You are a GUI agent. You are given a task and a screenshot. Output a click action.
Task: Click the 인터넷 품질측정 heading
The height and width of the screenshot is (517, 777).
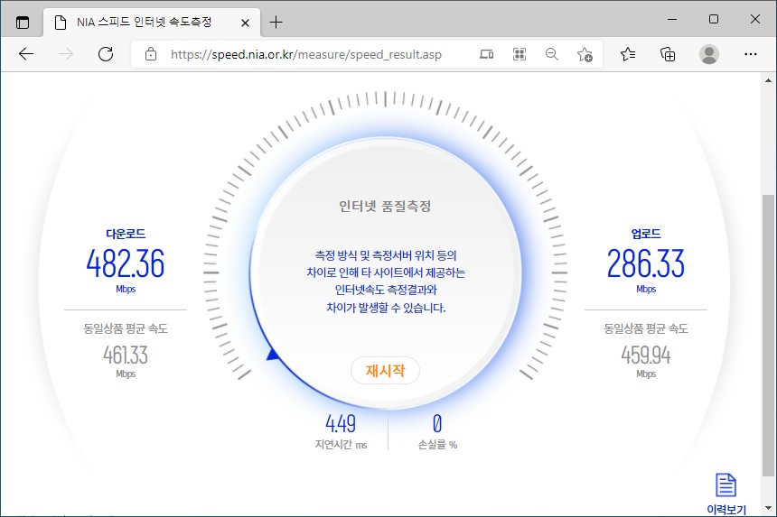point(385,207)
